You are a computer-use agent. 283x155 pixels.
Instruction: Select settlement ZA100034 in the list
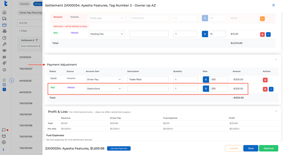[25, 57]
